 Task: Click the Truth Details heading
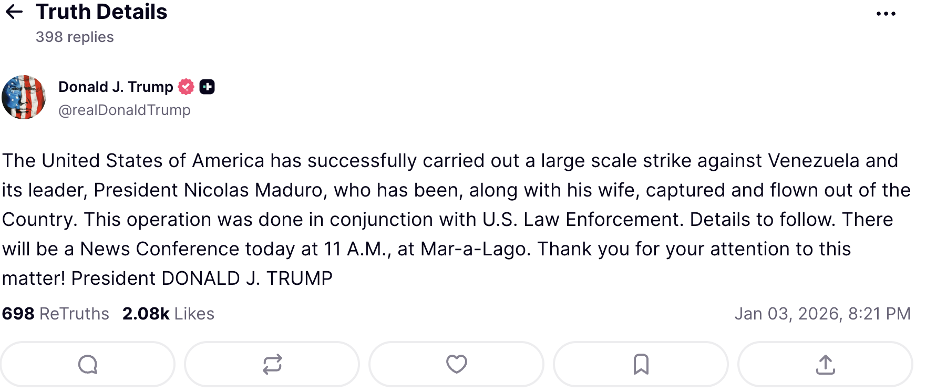101,12
